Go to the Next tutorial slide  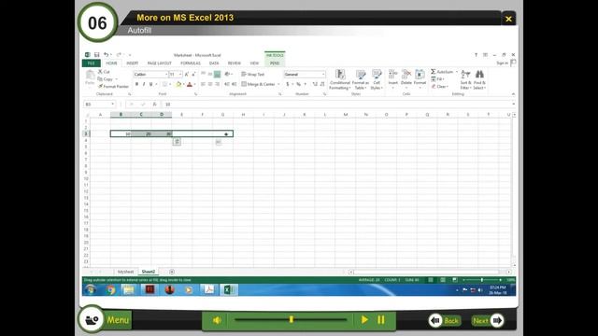(488, 321)
